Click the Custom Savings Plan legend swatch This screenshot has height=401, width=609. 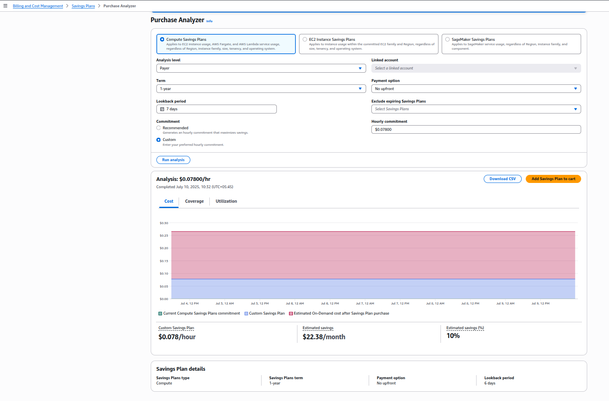[246, 313]
